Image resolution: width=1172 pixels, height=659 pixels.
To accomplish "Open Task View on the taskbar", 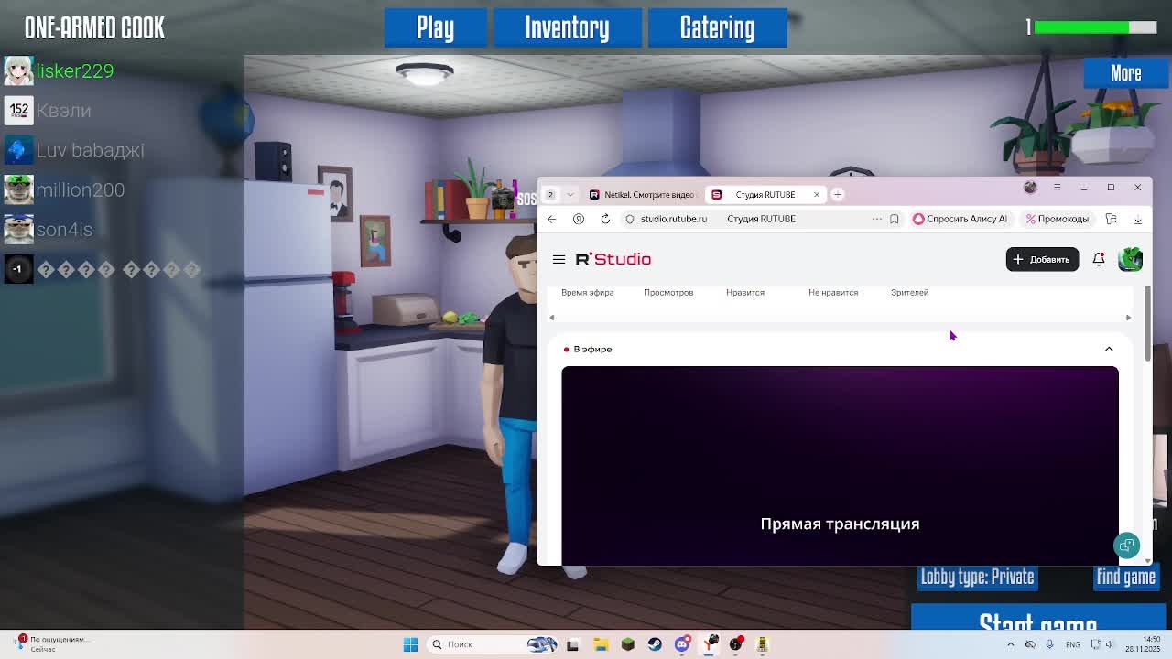I will pyautogui.click(x=572, y=644).
